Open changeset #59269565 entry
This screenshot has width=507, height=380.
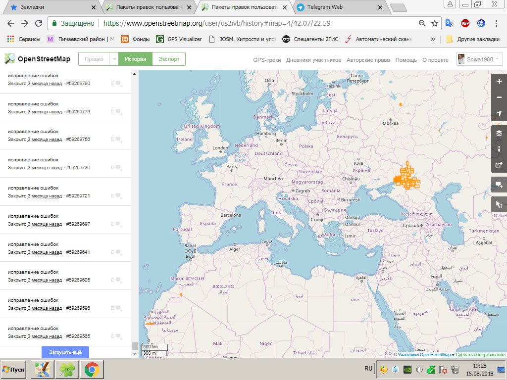coord(65,332)
